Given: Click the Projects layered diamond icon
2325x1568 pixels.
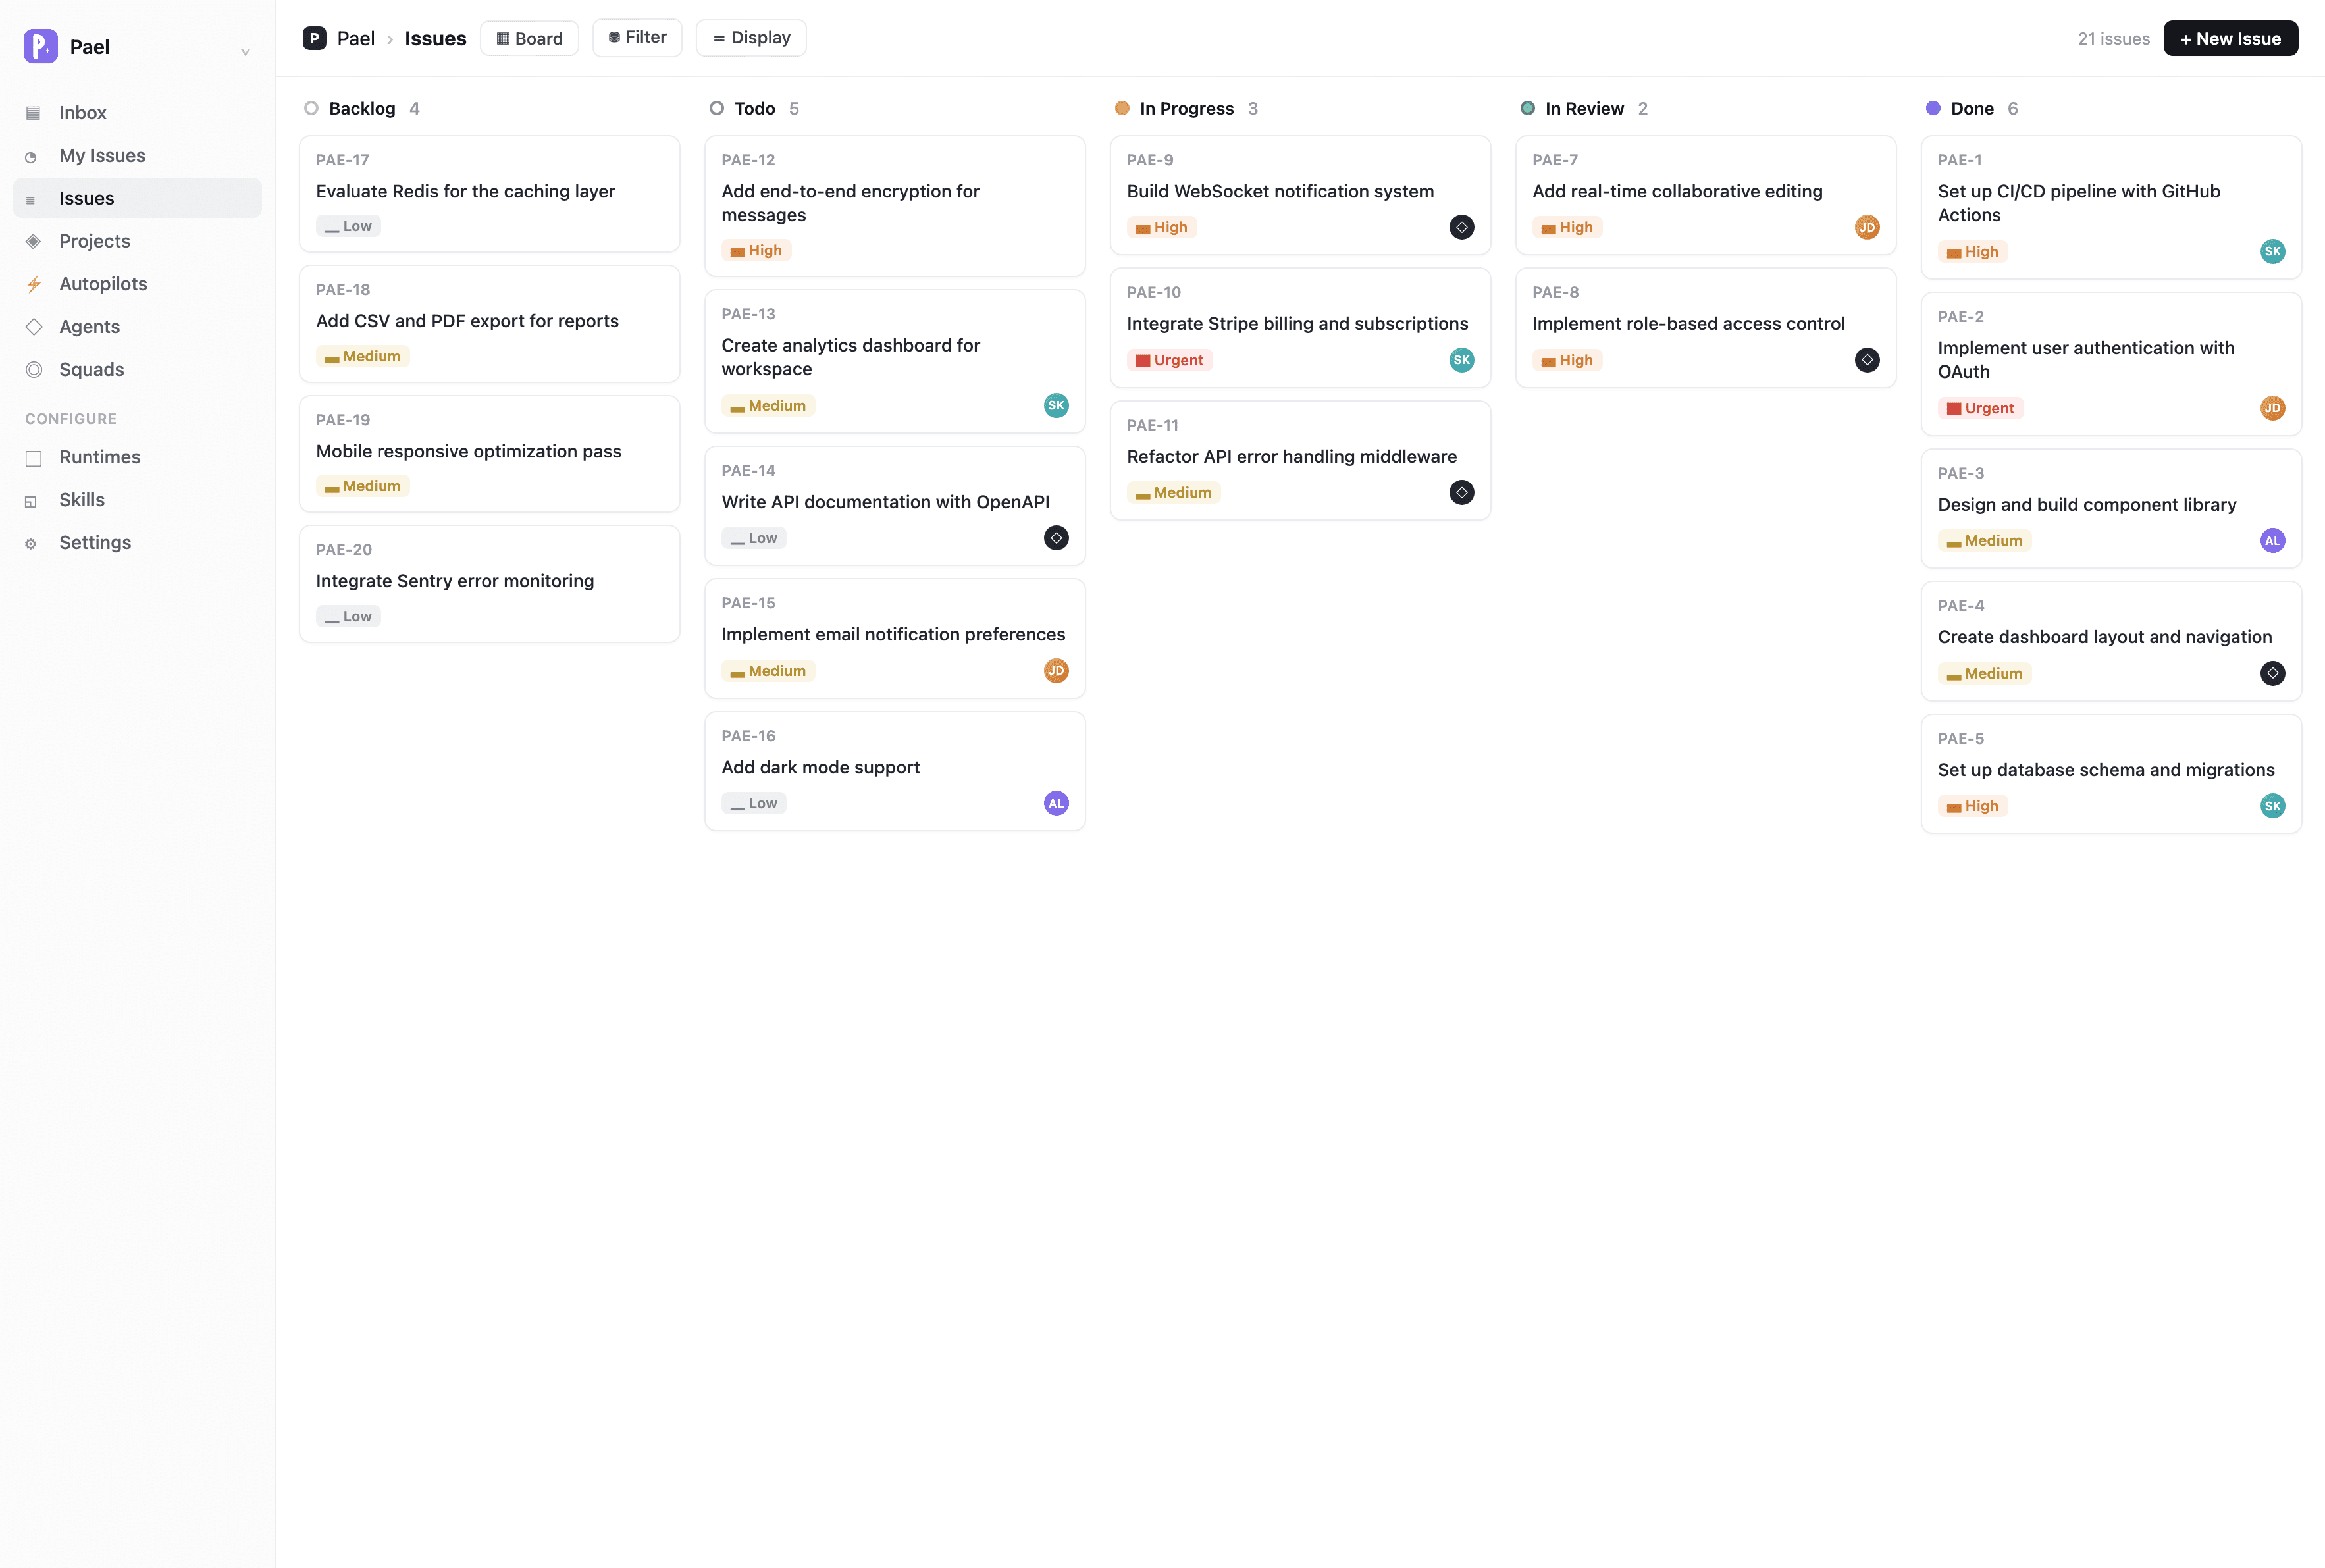Looking at the screenshot, I should (x=34, y=241).
